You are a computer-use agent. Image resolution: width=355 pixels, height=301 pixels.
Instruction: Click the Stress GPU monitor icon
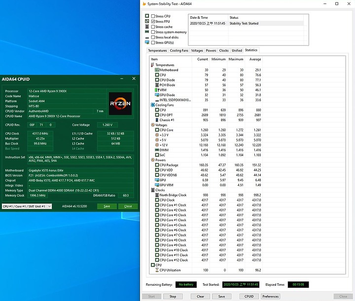point(147,42)
